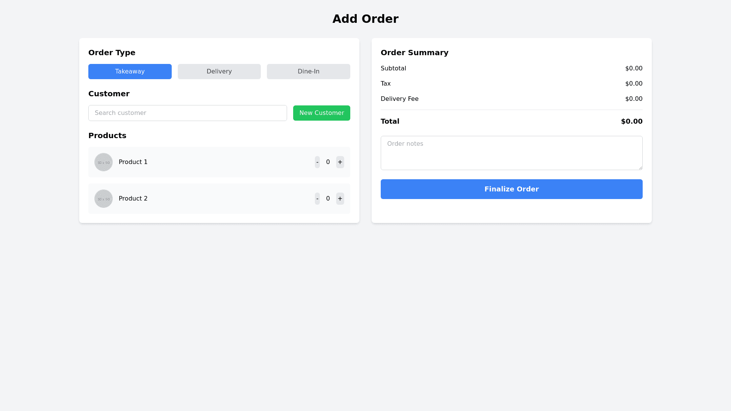
Task: Increase quantity of Product 2
Action: pos(340,198)
